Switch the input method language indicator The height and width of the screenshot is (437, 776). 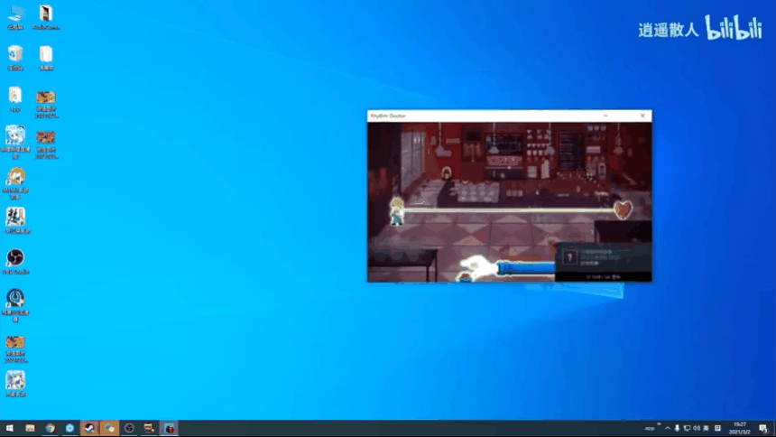[x=706, y=428]
